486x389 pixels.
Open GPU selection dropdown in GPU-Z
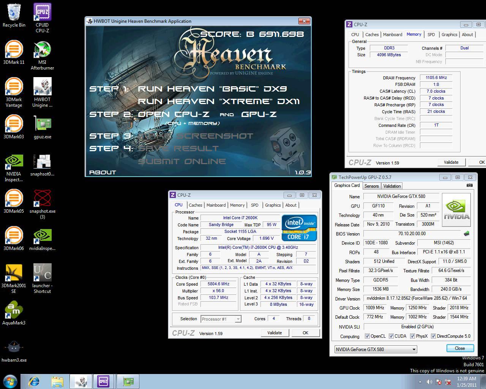pos(376,349)
